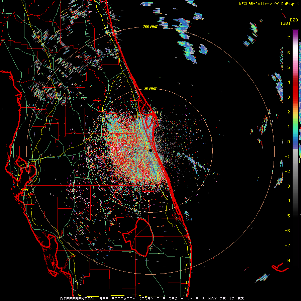
Task: Click the red band of color bar
Action: tap(295, 90)
